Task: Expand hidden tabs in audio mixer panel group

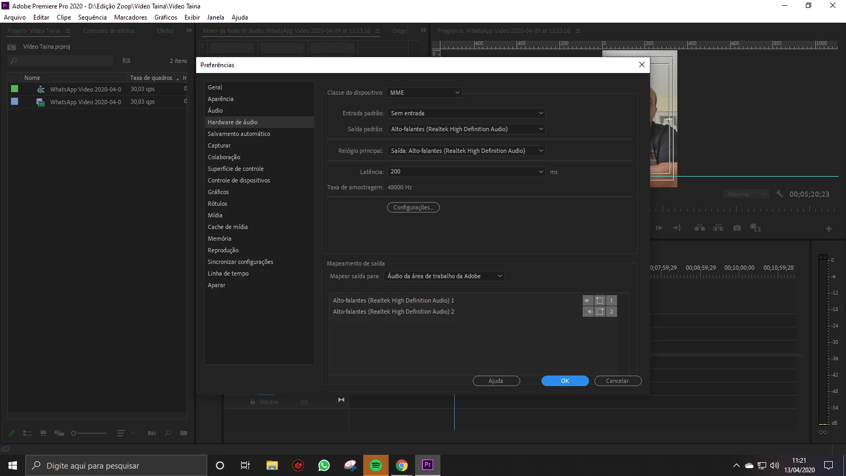Action: click(424, 31)
